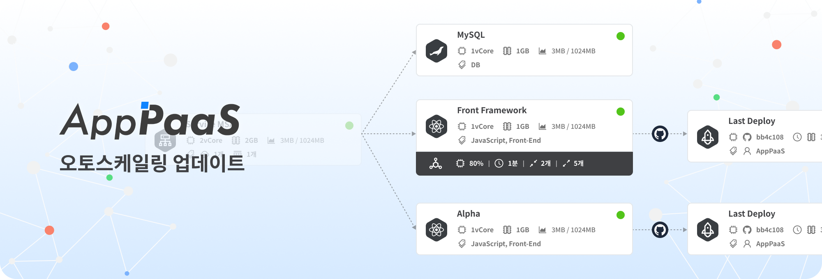Image resolution: width=822 pixels, height=279 pixels.
Task: Click the CPU icon in the Alpha card
Action: point(462,230)
